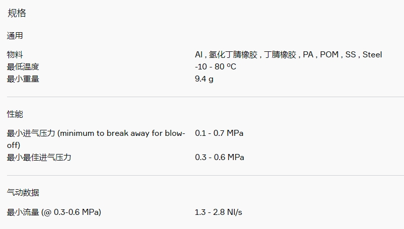Select the -10 - 80 °C temperature value
The width and height of the screenshot is (404, 229).
coord(216,66)
